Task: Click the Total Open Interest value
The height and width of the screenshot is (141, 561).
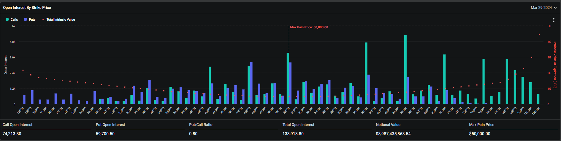Action: (293, 134)
